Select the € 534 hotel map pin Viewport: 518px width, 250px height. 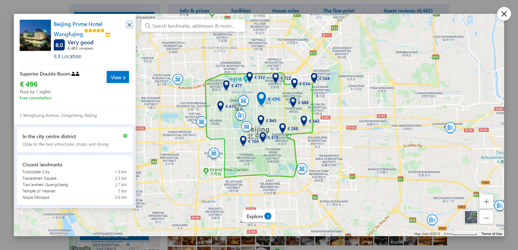point(294,83)
